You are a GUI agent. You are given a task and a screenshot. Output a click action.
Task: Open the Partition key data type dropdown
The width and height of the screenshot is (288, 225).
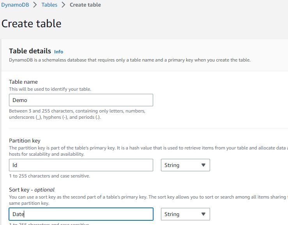click(x=186, y=165)
